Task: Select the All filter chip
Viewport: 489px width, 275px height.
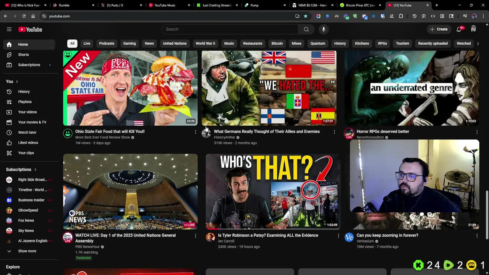Action: point(72,44)
